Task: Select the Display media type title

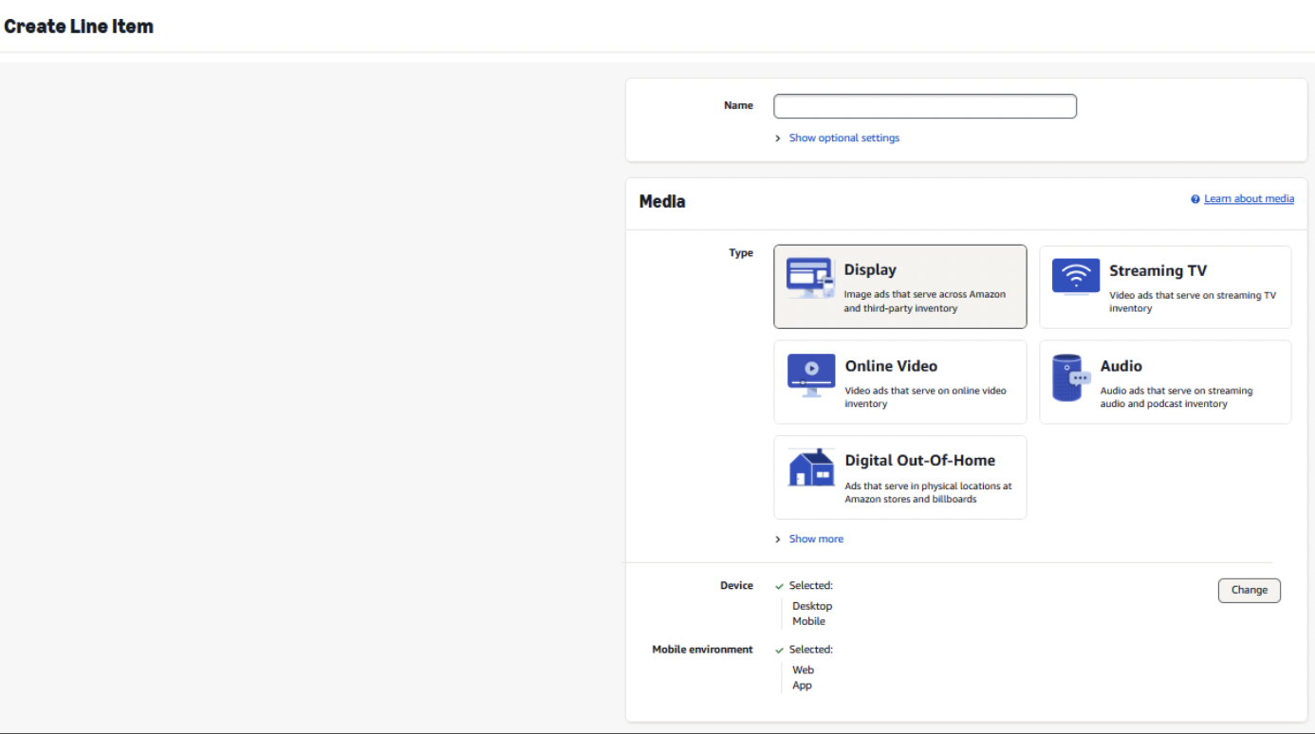Action: (x=870, y=269)
